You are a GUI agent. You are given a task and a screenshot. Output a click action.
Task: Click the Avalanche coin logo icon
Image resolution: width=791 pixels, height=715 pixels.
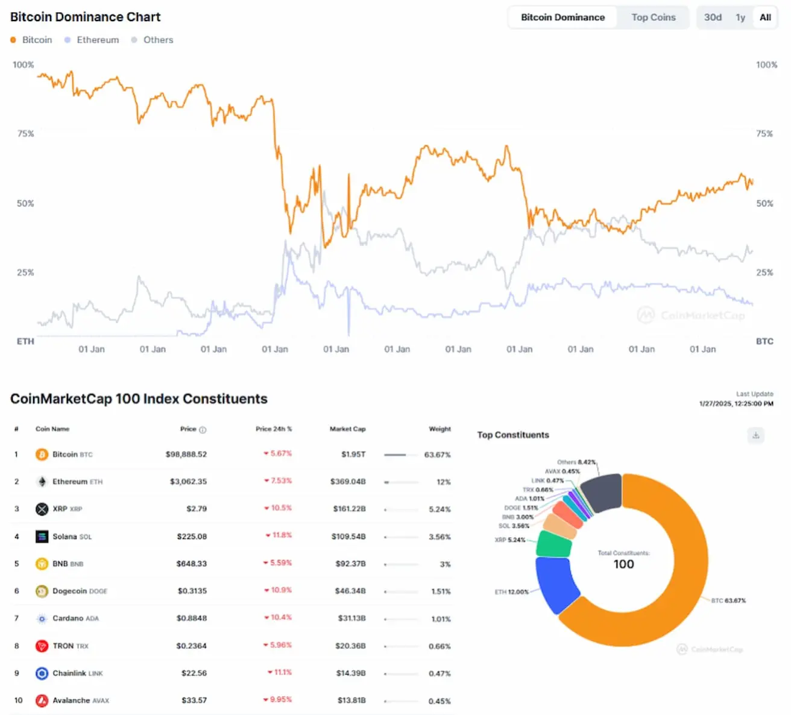(x=42, y=701)
